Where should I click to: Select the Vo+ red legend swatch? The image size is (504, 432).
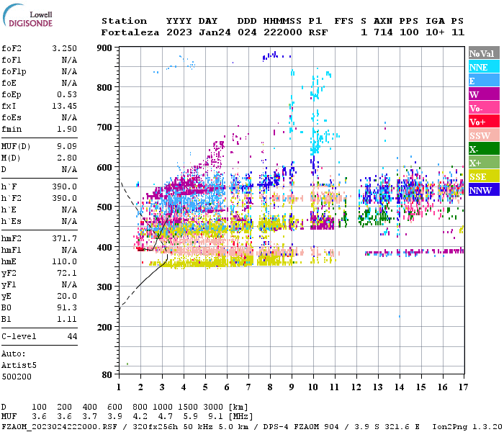(x=484, y=121)
